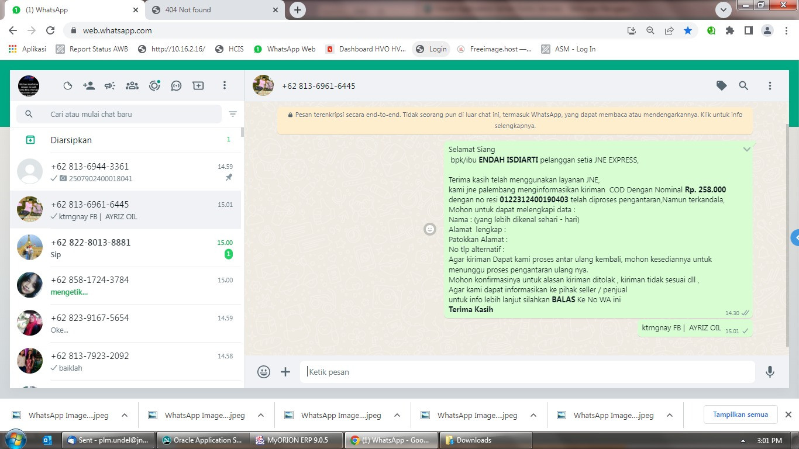Search within this conversation
799x449 pixels.
[743, 86]
